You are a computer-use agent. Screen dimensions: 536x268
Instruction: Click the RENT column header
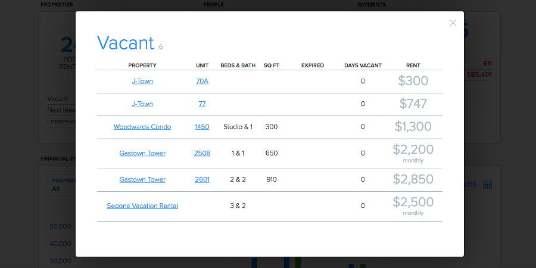point(413,66)
